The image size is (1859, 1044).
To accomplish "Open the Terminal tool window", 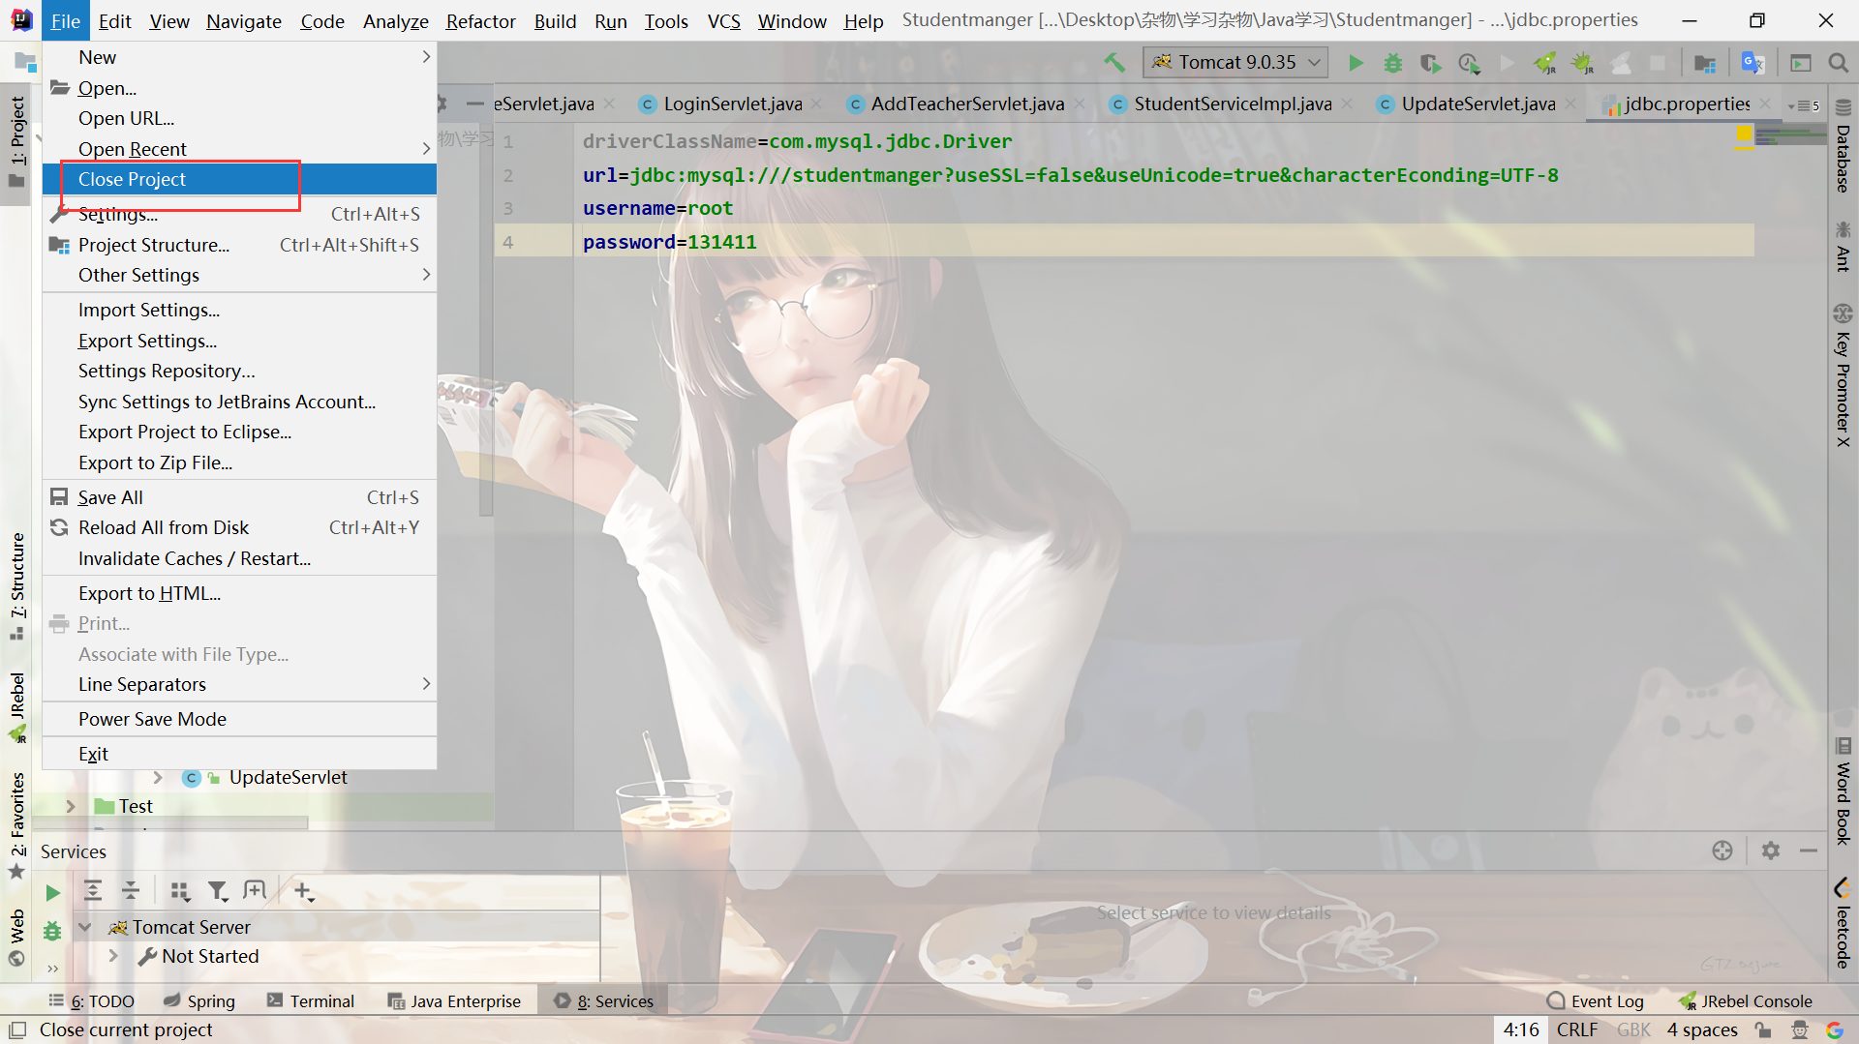I will pos(311,1001).
